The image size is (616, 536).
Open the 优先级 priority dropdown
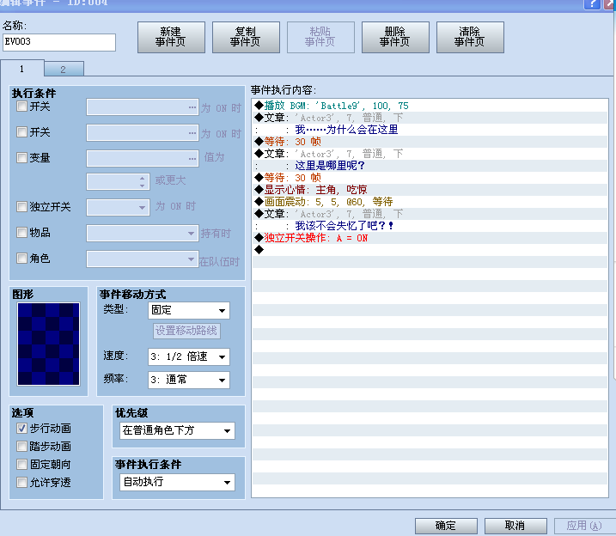click(x=177, y=430)
